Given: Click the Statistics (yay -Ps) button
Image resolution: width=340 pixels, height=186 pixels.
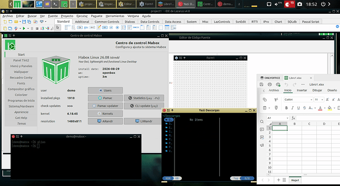Looking at the screenshot, I should (144, 98).
